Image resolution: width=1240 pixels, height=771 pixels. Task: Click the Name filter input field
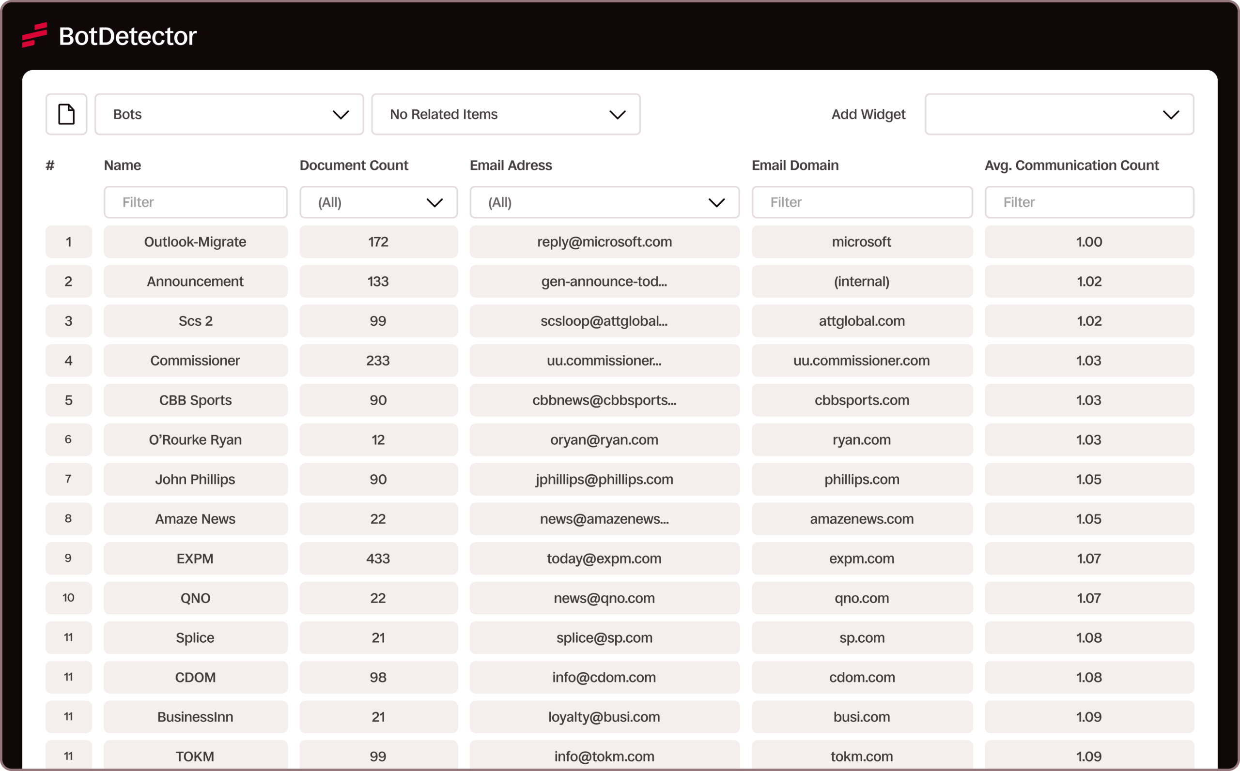tap(195, 202)
